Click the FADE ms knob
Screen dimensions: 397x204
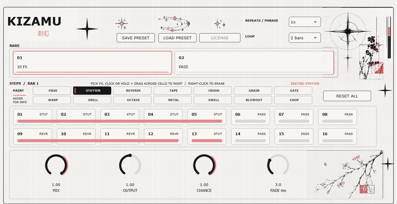click(x=278, y=165)
